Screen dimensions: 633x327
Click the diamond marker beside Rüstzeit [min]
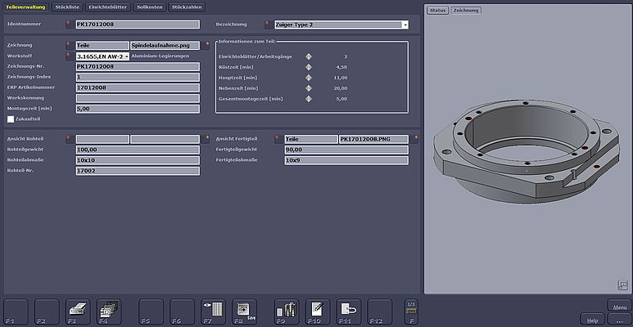pos(309,67)
